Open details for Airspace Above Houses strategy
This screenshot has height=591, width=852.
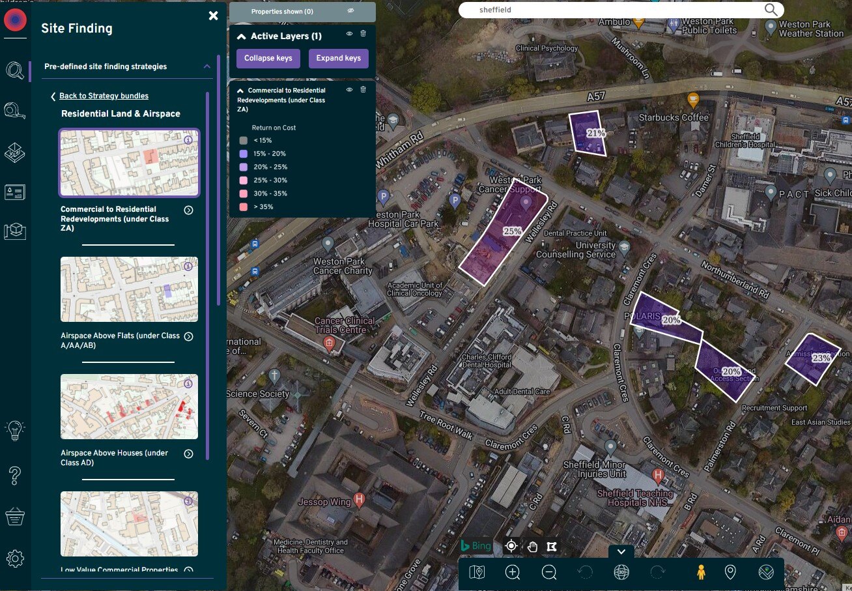(x=188, y=454)
